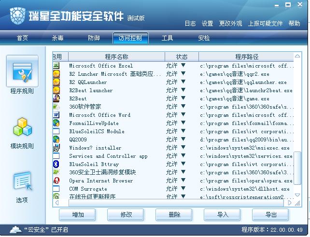Click the Rising lion shield logo
This screenshot has width=310, height=237.
(x=17, y=16)
